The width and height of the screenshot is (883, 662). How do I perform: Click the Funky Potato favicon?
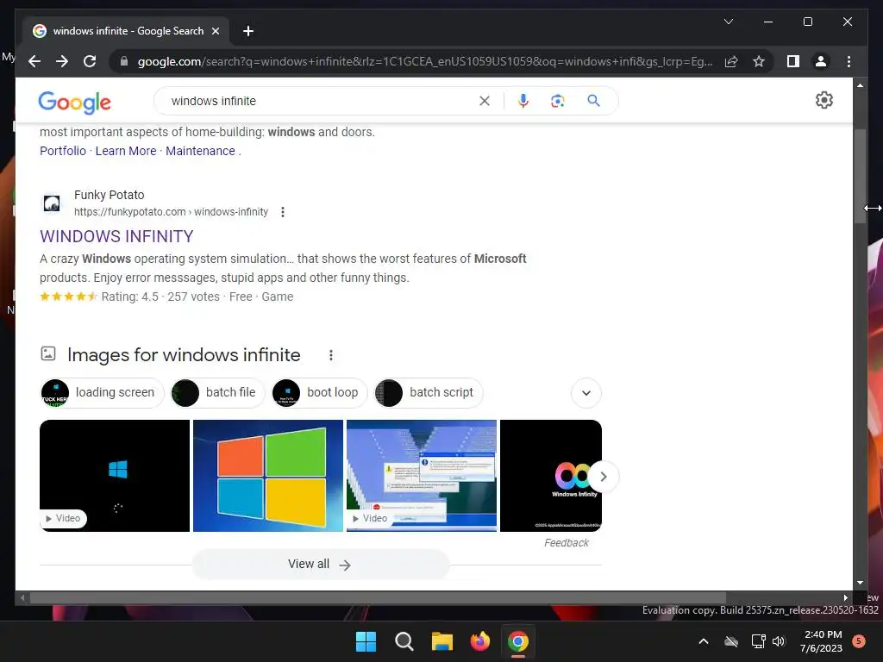pos(52,203)
